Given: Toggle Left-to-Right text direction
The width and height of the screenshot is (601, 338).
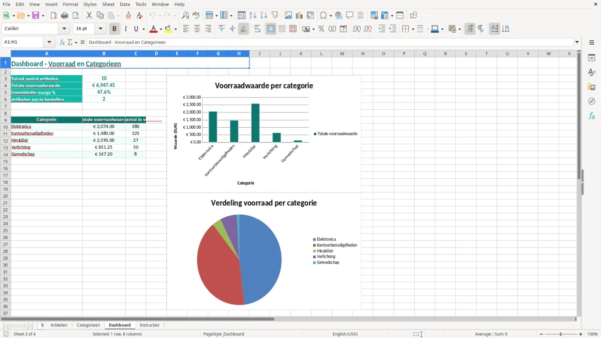Looking at the screenshot, I should 470,29.
